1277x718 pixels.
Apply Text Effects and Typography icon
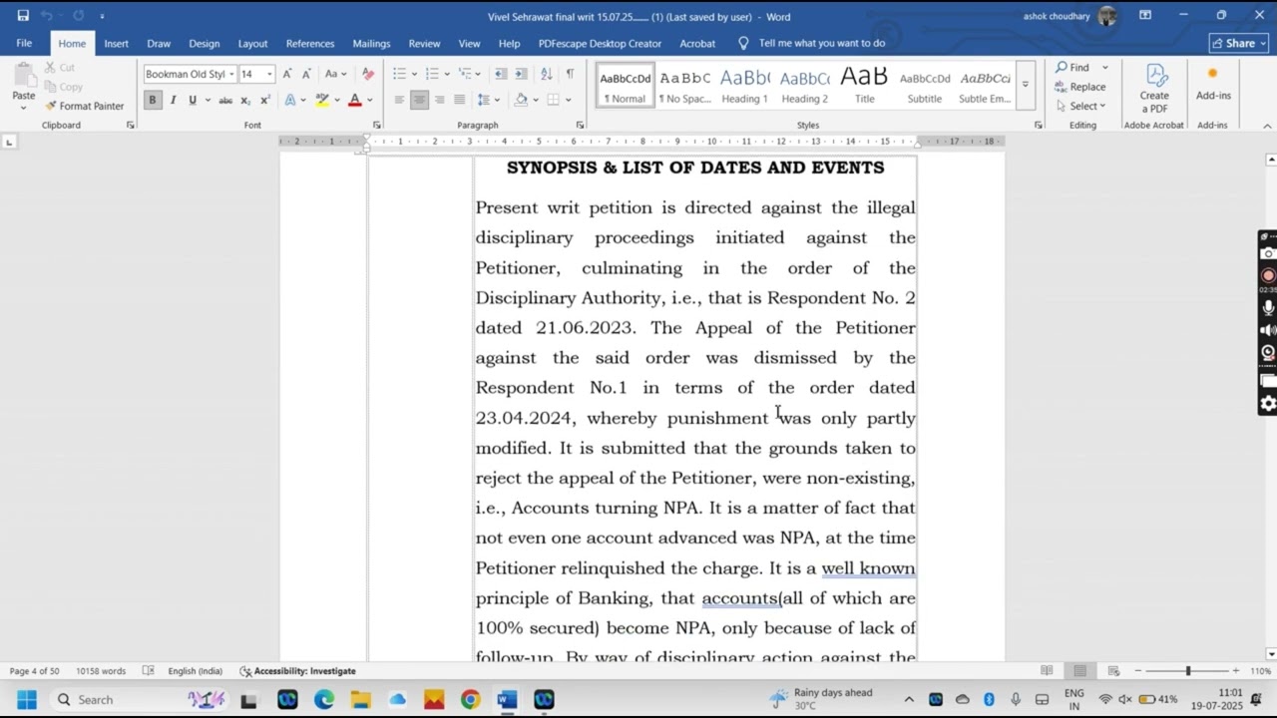point(290,100)
